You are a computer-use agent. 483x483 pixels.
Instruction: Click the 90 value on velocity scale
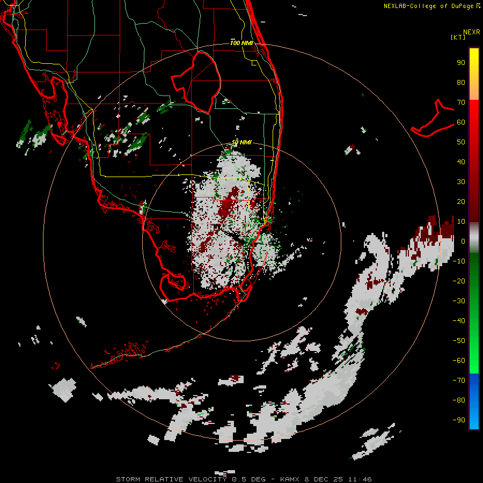461,63
